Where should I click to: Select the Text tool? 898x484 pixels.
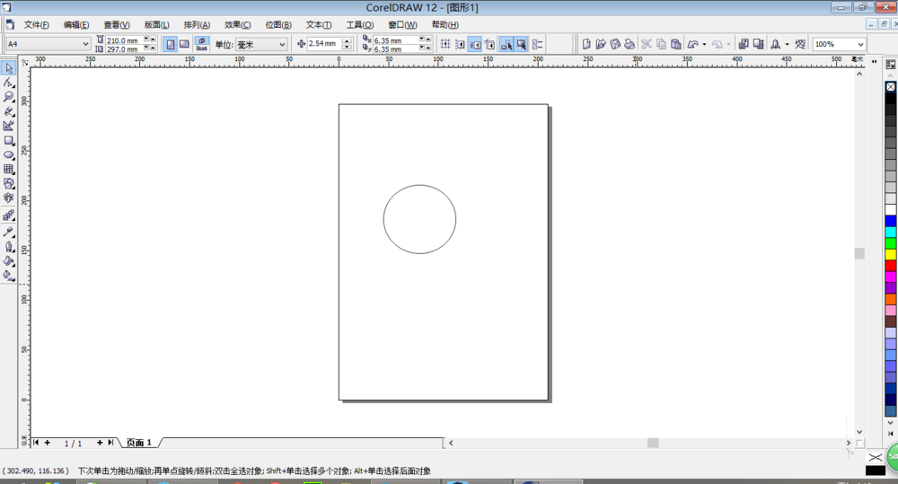(x=9, y=198)
